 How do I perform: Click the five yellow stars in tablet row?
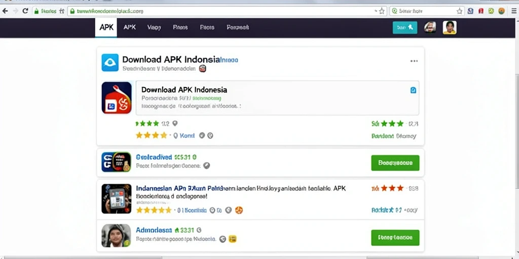pyautogui.click(x=154, y=210)
